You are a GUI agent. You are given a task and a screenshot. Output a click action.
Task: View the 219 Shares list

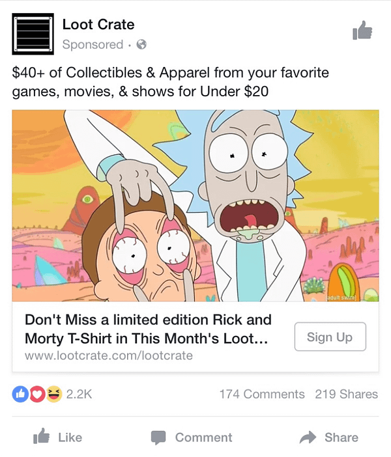tap(346, 395)
